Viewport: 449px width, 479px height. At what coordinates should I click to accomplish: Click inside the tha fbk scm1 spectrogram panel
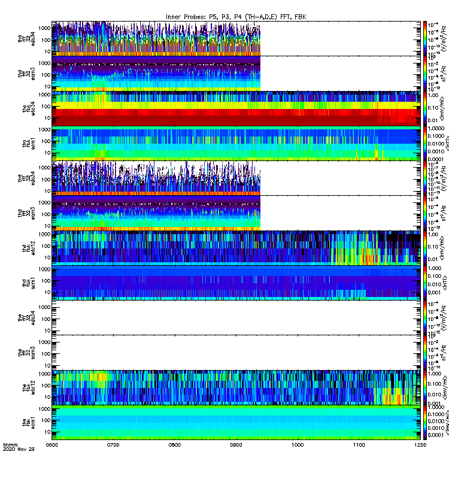236,144
